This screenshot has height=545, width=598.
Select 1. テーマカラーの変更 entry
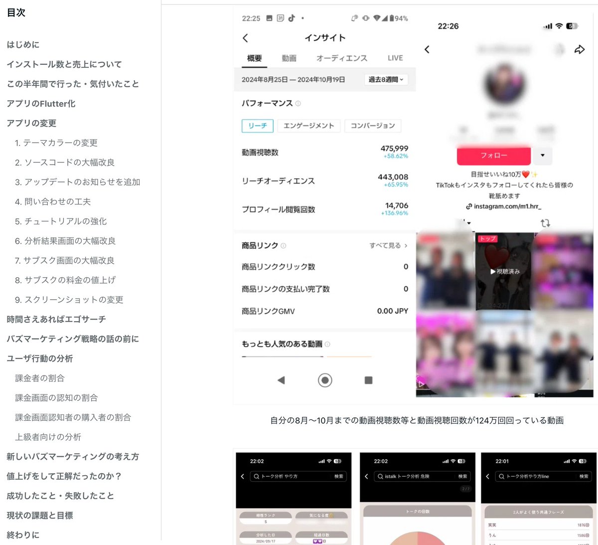click(x=56, y=143)
